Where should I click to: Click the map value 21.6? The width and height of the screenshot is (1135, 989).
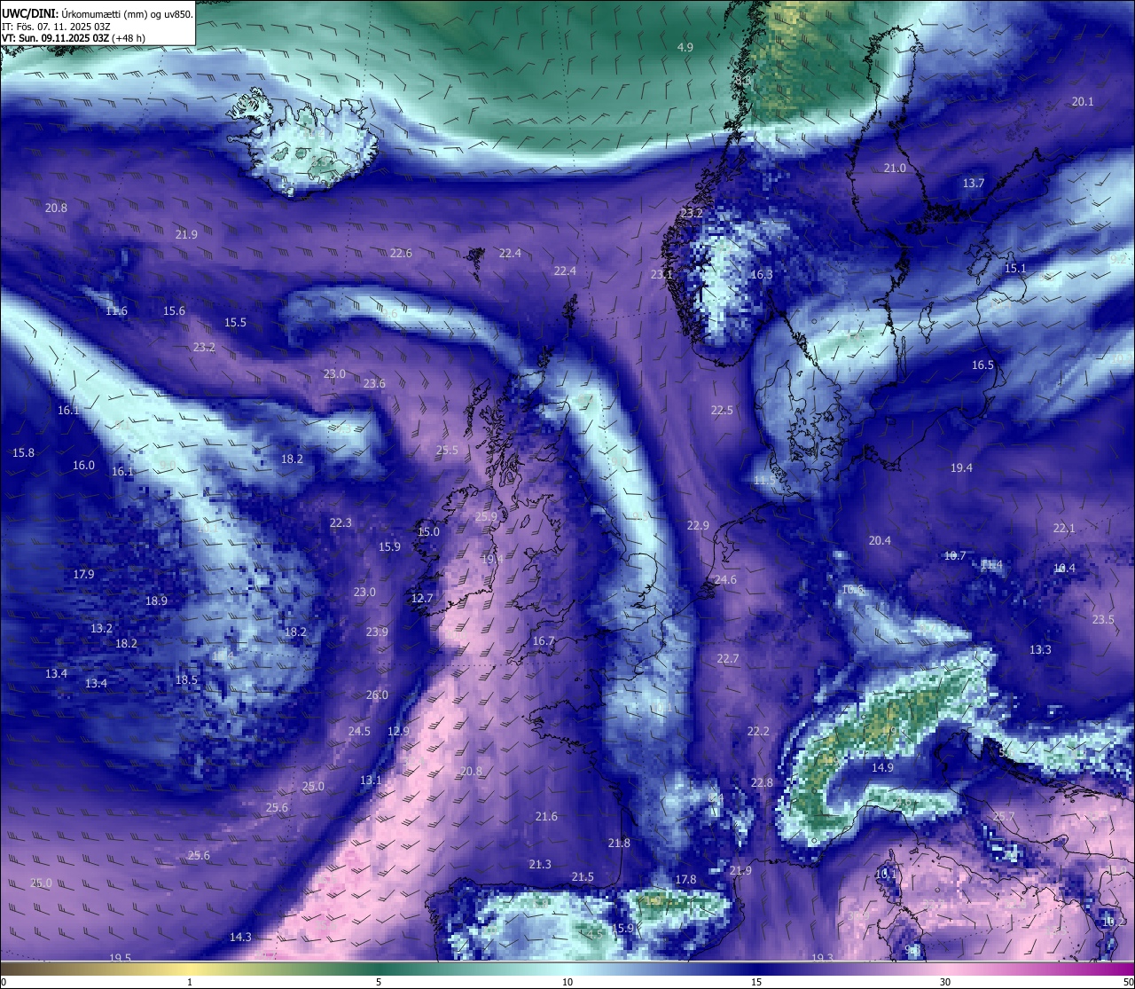pos(546,817)
